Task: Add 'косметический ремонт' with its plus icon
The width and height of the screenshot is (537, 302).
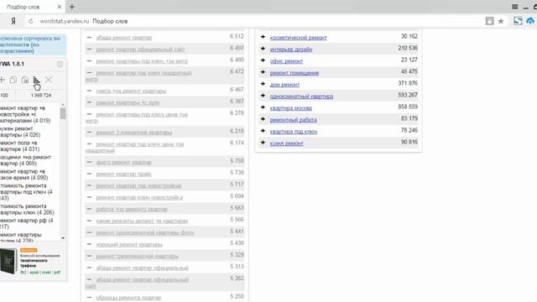Action: click(263, 37)
